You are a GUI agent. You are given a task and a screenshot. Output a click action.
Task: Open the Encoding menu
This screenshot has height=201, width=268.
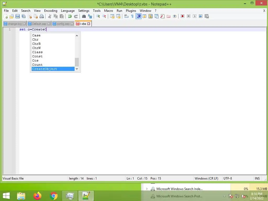tap(51, 10)
